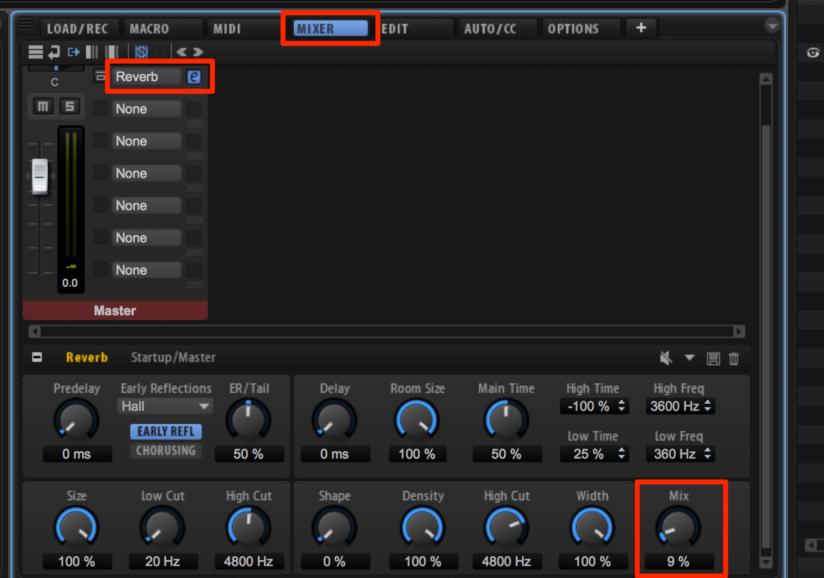Toggle the EARLY REFL button
This screenshot has height=578, width=824.
165,431
